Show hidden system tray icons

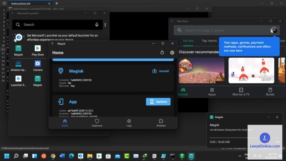pyautogui.click(x=240, y=156)
